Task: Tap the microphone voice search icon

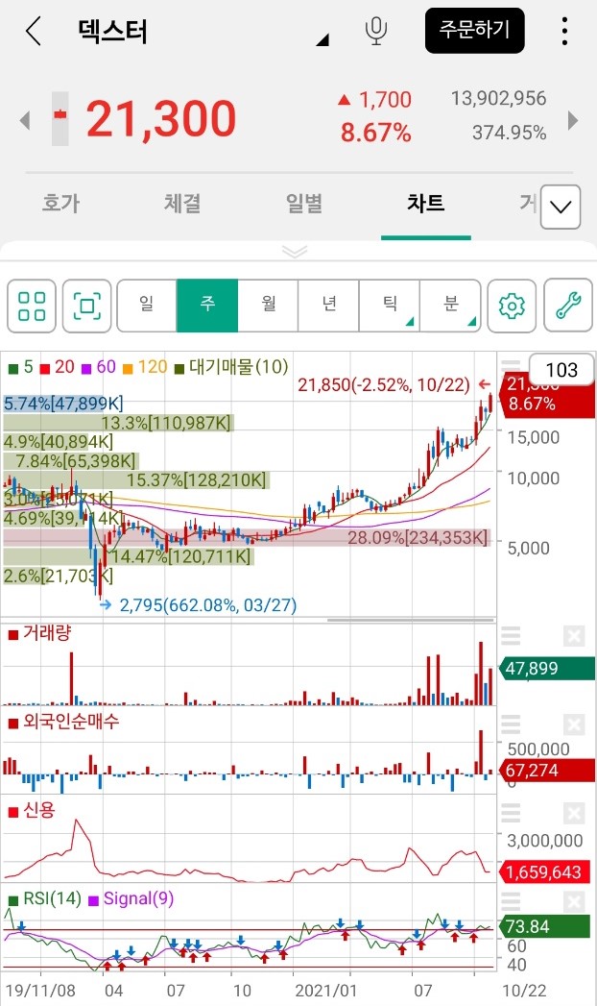Action: (376, 31)
